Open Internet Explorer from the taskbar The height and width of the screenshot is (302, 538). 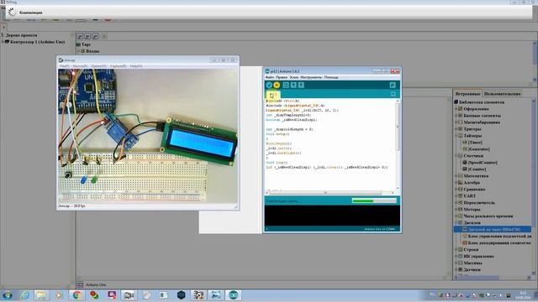tap(24, 295)
